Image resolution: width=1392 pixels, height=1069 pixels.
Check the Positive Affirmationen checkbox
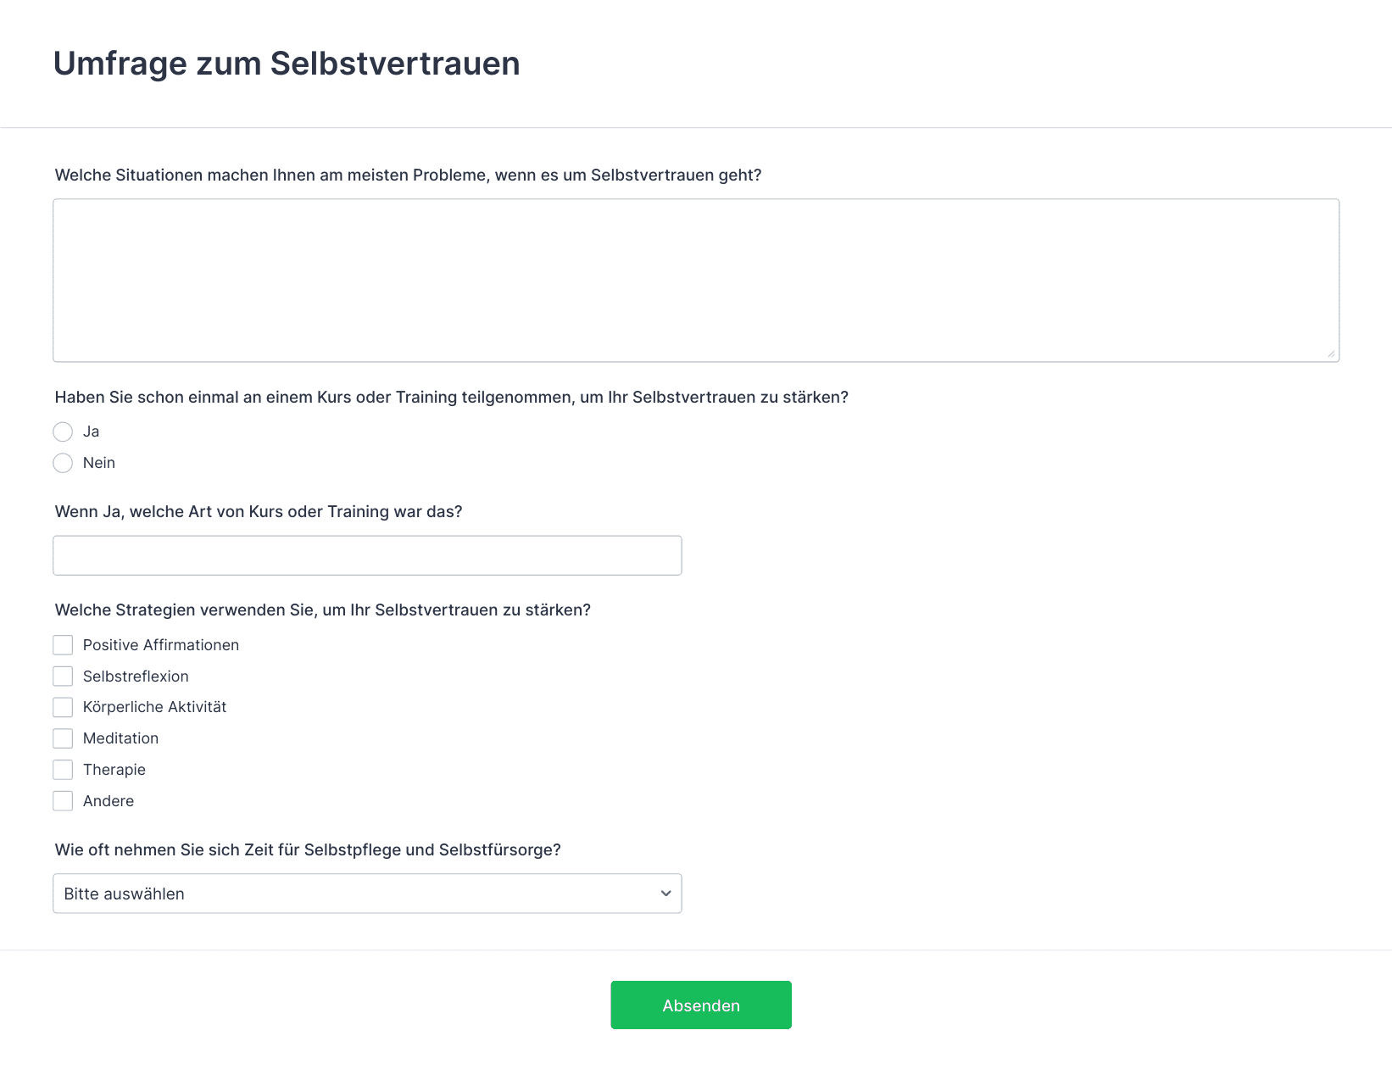coord(63,645)
